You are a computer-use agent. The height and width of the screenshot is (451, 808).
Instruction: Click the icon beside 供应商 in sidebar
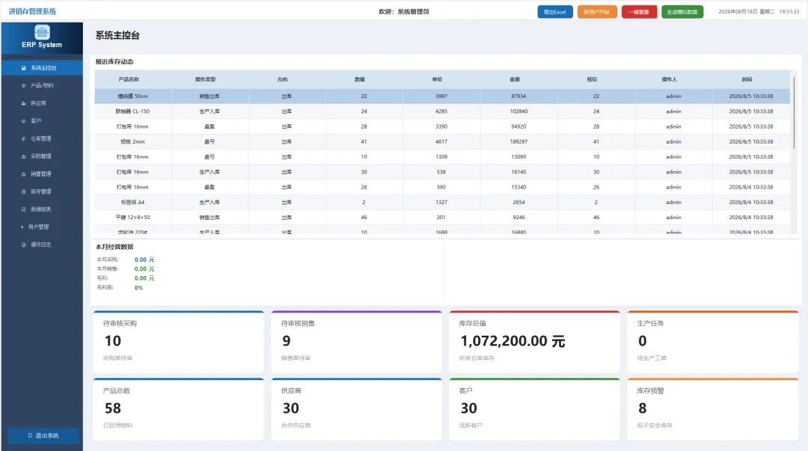[23, 103]
